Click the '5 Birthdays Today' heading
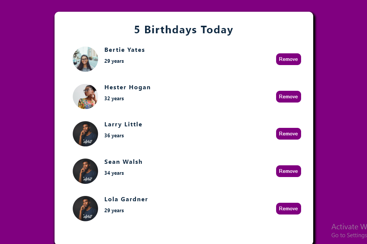Image resolution: width=367 pixels, height=244 pixels. pyautogui.click(x=183, y=30)
